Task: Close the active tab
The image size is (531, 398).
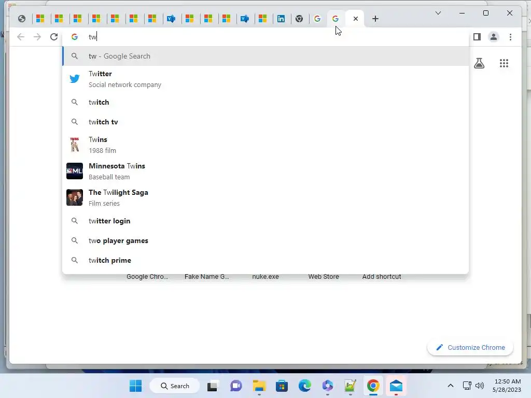Action: (x=356, y=19)
